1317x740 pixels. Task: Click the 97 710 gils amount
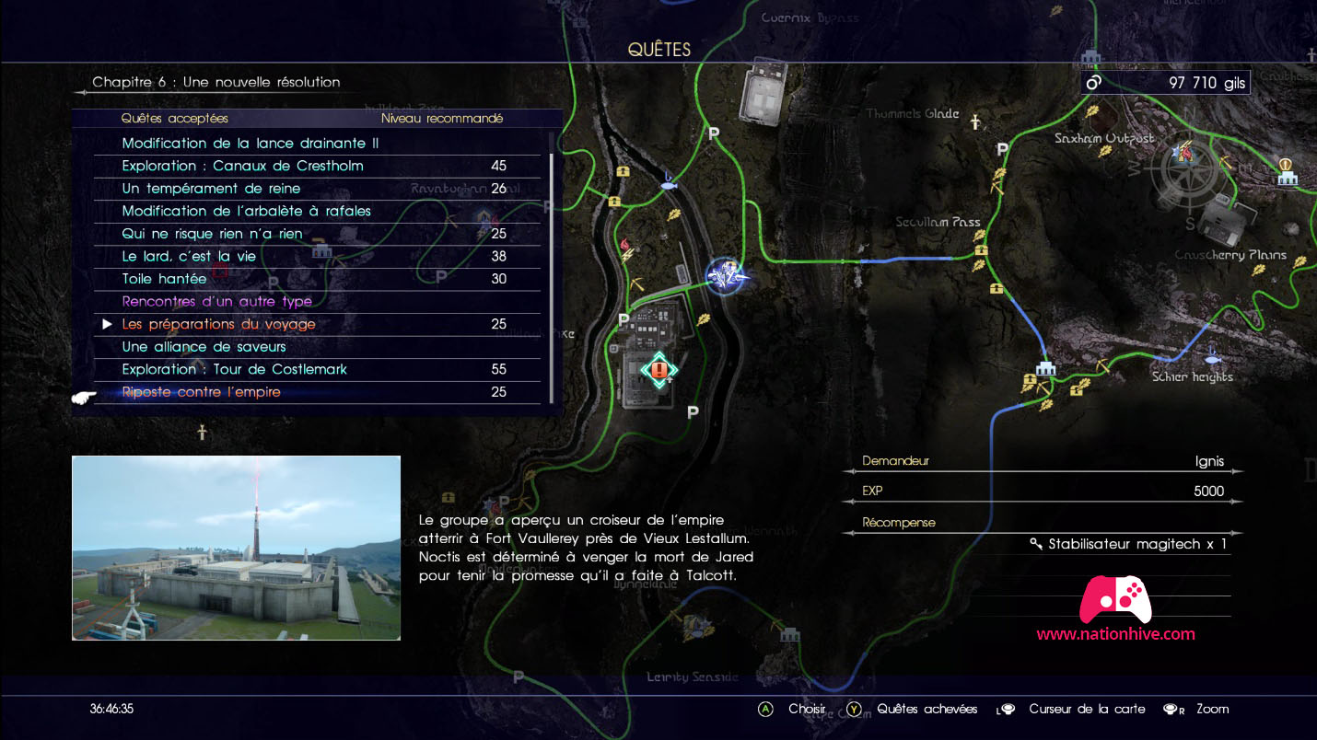click(1206, 83)
